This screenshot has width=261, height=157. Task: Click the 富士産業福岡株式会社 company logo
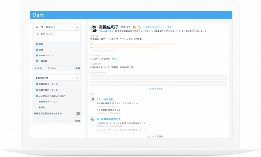(x=93, y=119)
